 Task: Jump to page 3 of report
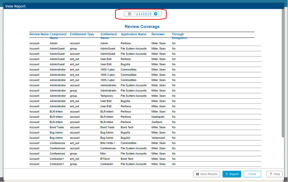coord(139,14)
